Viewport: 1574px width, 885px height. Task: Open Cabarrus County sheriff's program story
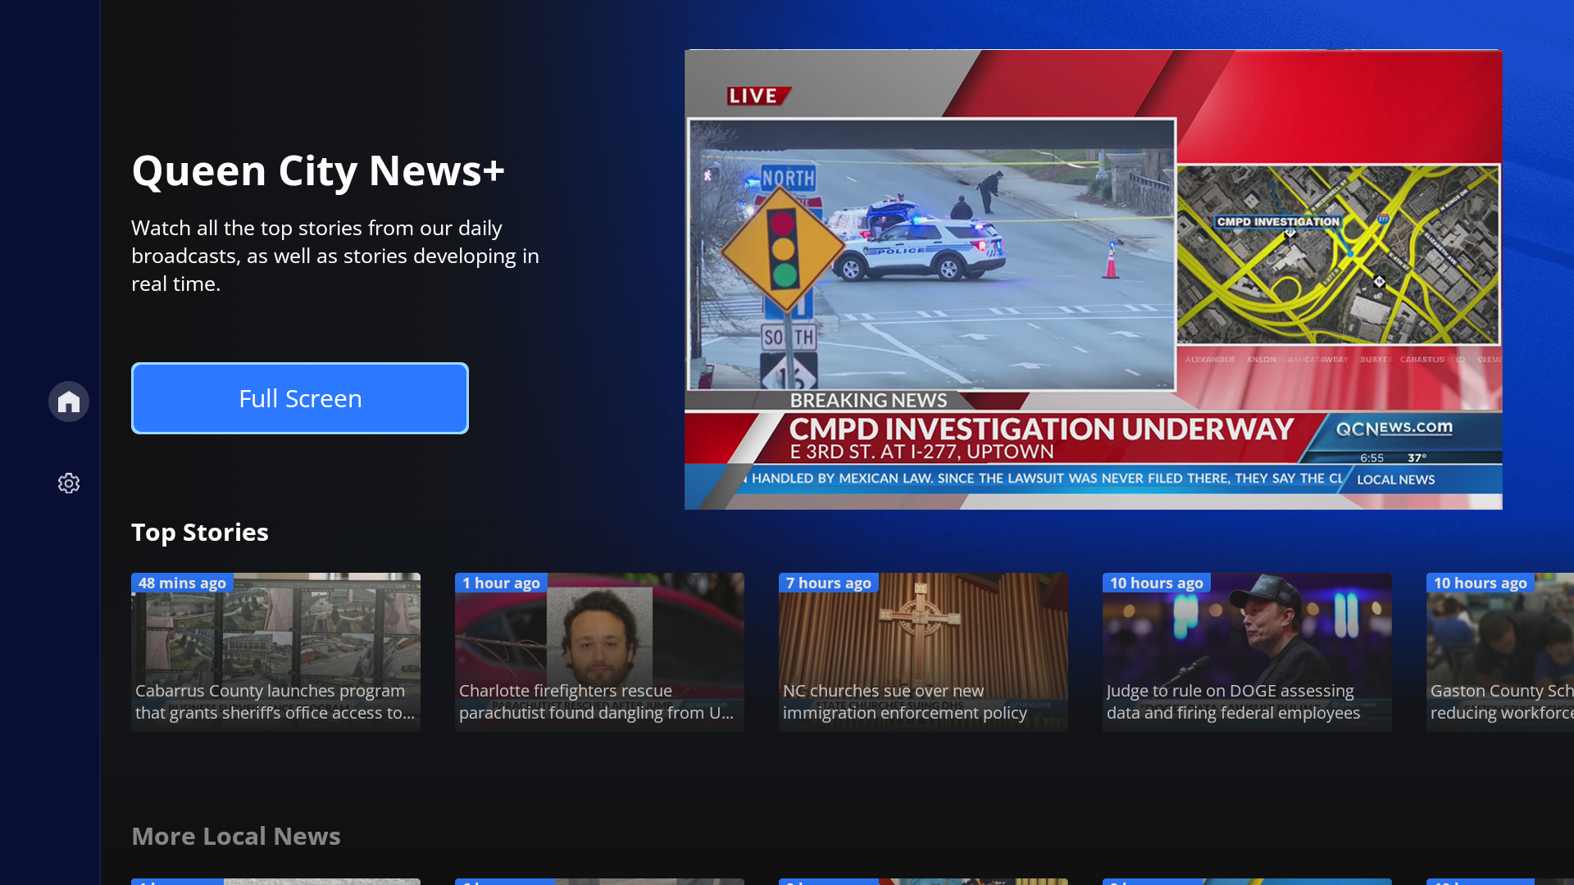275,652
